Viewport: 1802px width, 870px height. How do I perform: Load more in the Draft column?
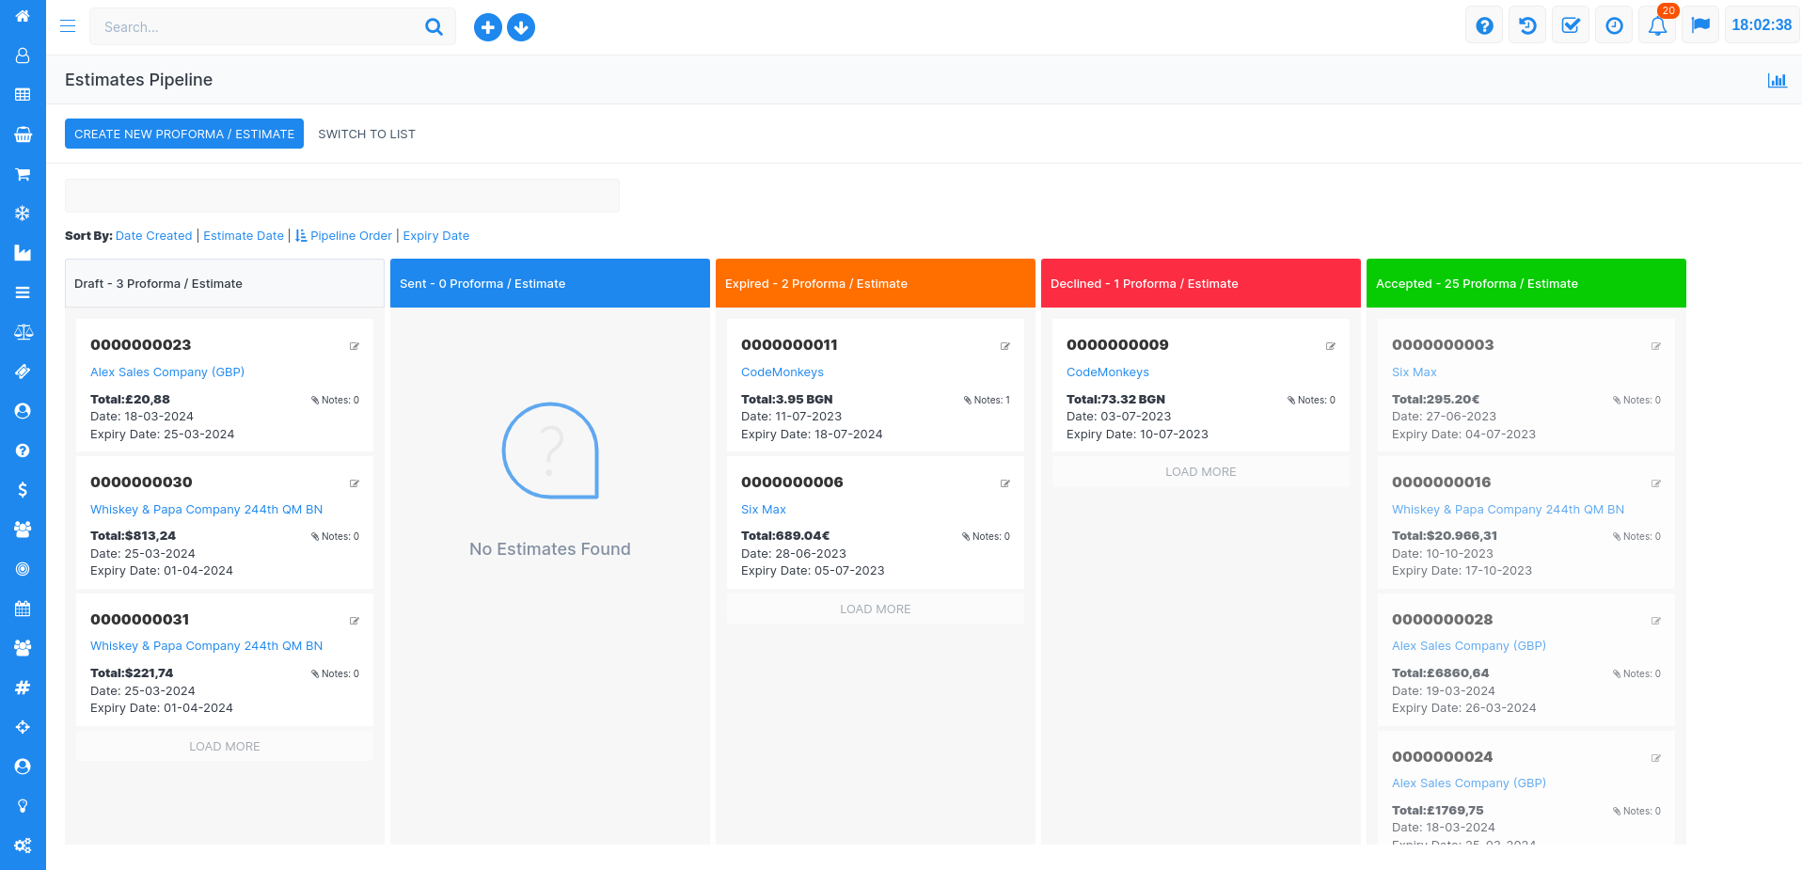coord(225,746)
